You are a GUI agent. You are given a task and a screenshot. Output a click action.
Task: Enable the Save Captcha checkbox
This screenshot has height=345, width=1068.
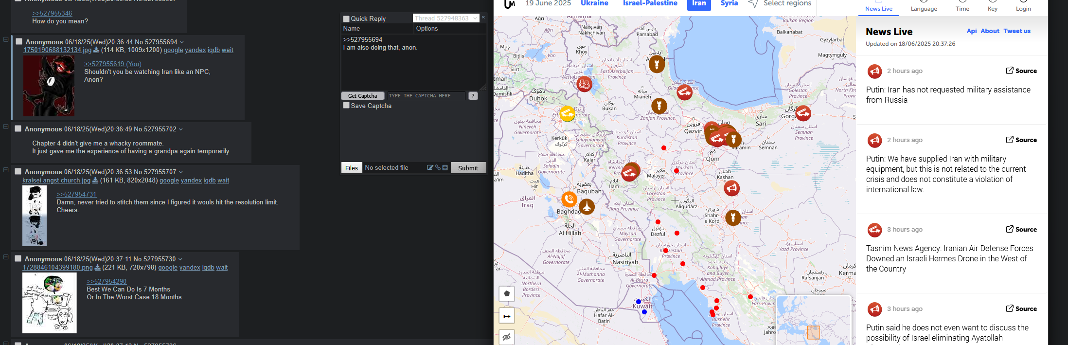coord(346,105)
